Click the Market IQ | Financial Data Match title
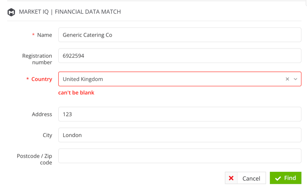This screenshot has width=307, height=191. pos(70,12)
